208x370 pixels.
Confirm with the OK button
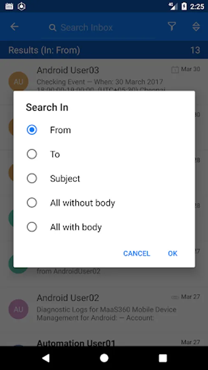pyautogui.click(x=173, y=253)
